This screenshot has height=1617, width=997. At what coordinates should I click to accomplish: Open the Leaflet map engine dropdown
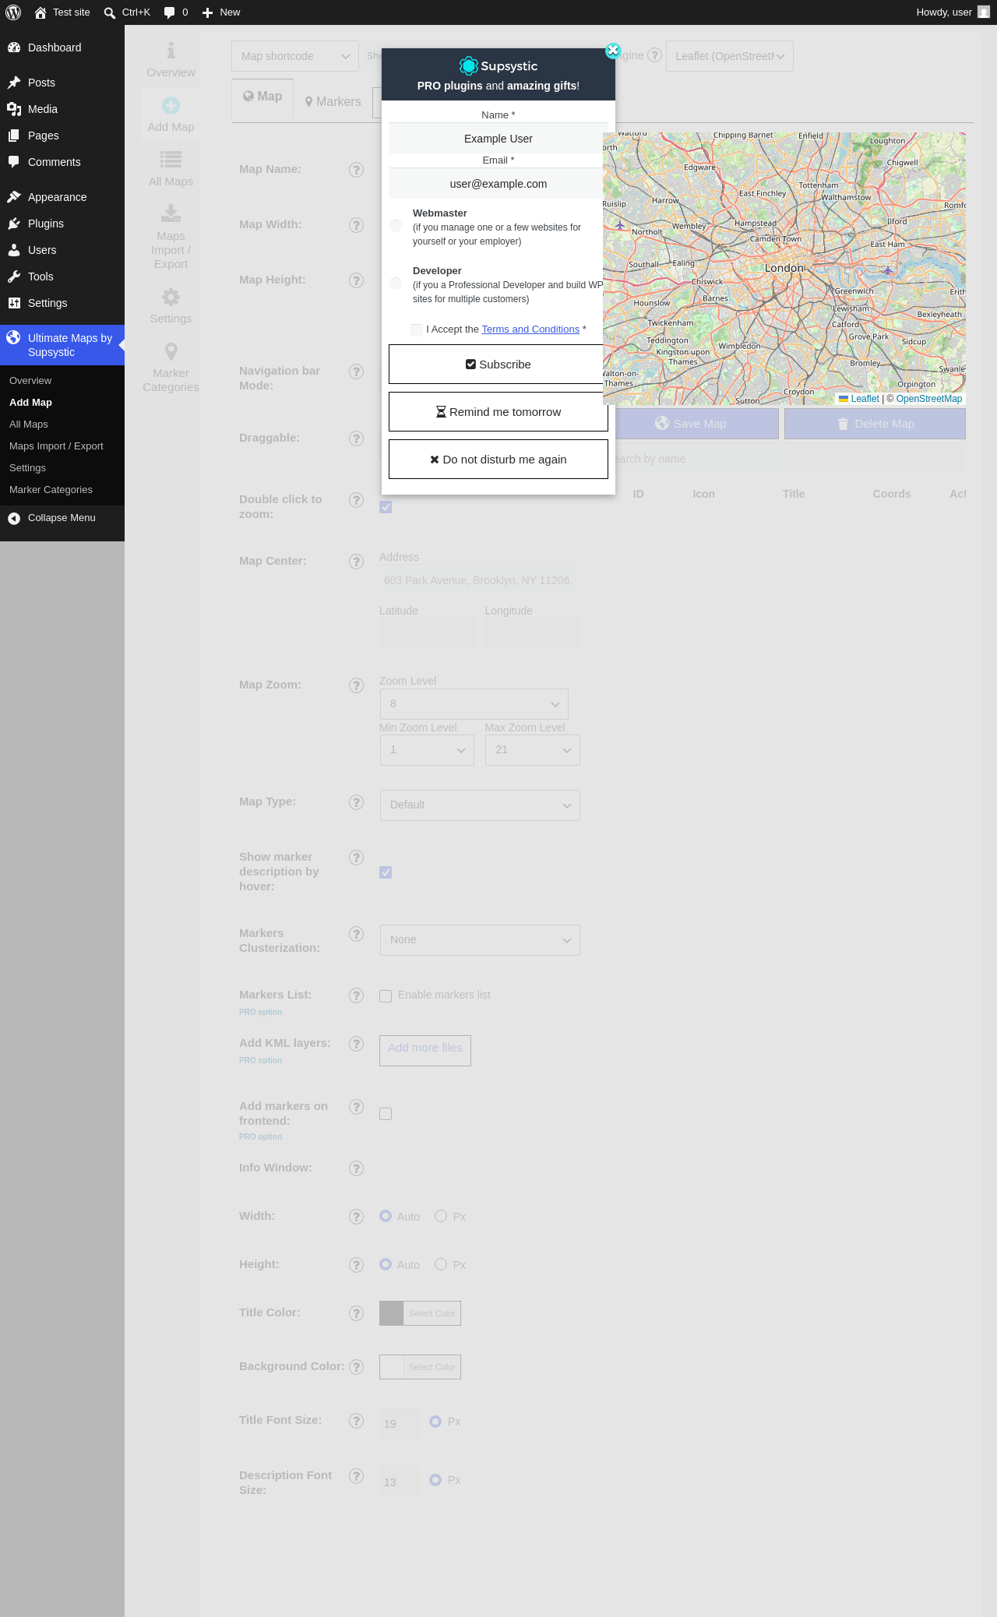[x=730, y=56]
